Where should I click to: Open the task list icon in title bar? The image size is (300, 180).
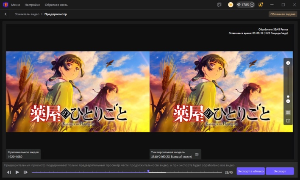pyautogui.click(x=219, y=5)
